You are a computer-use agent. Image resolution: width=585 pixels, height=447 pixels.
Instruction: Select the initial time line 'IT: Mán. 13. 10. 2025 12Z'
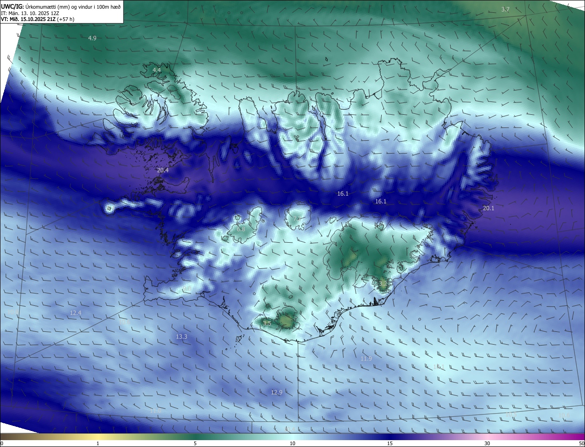coord(29,13)
